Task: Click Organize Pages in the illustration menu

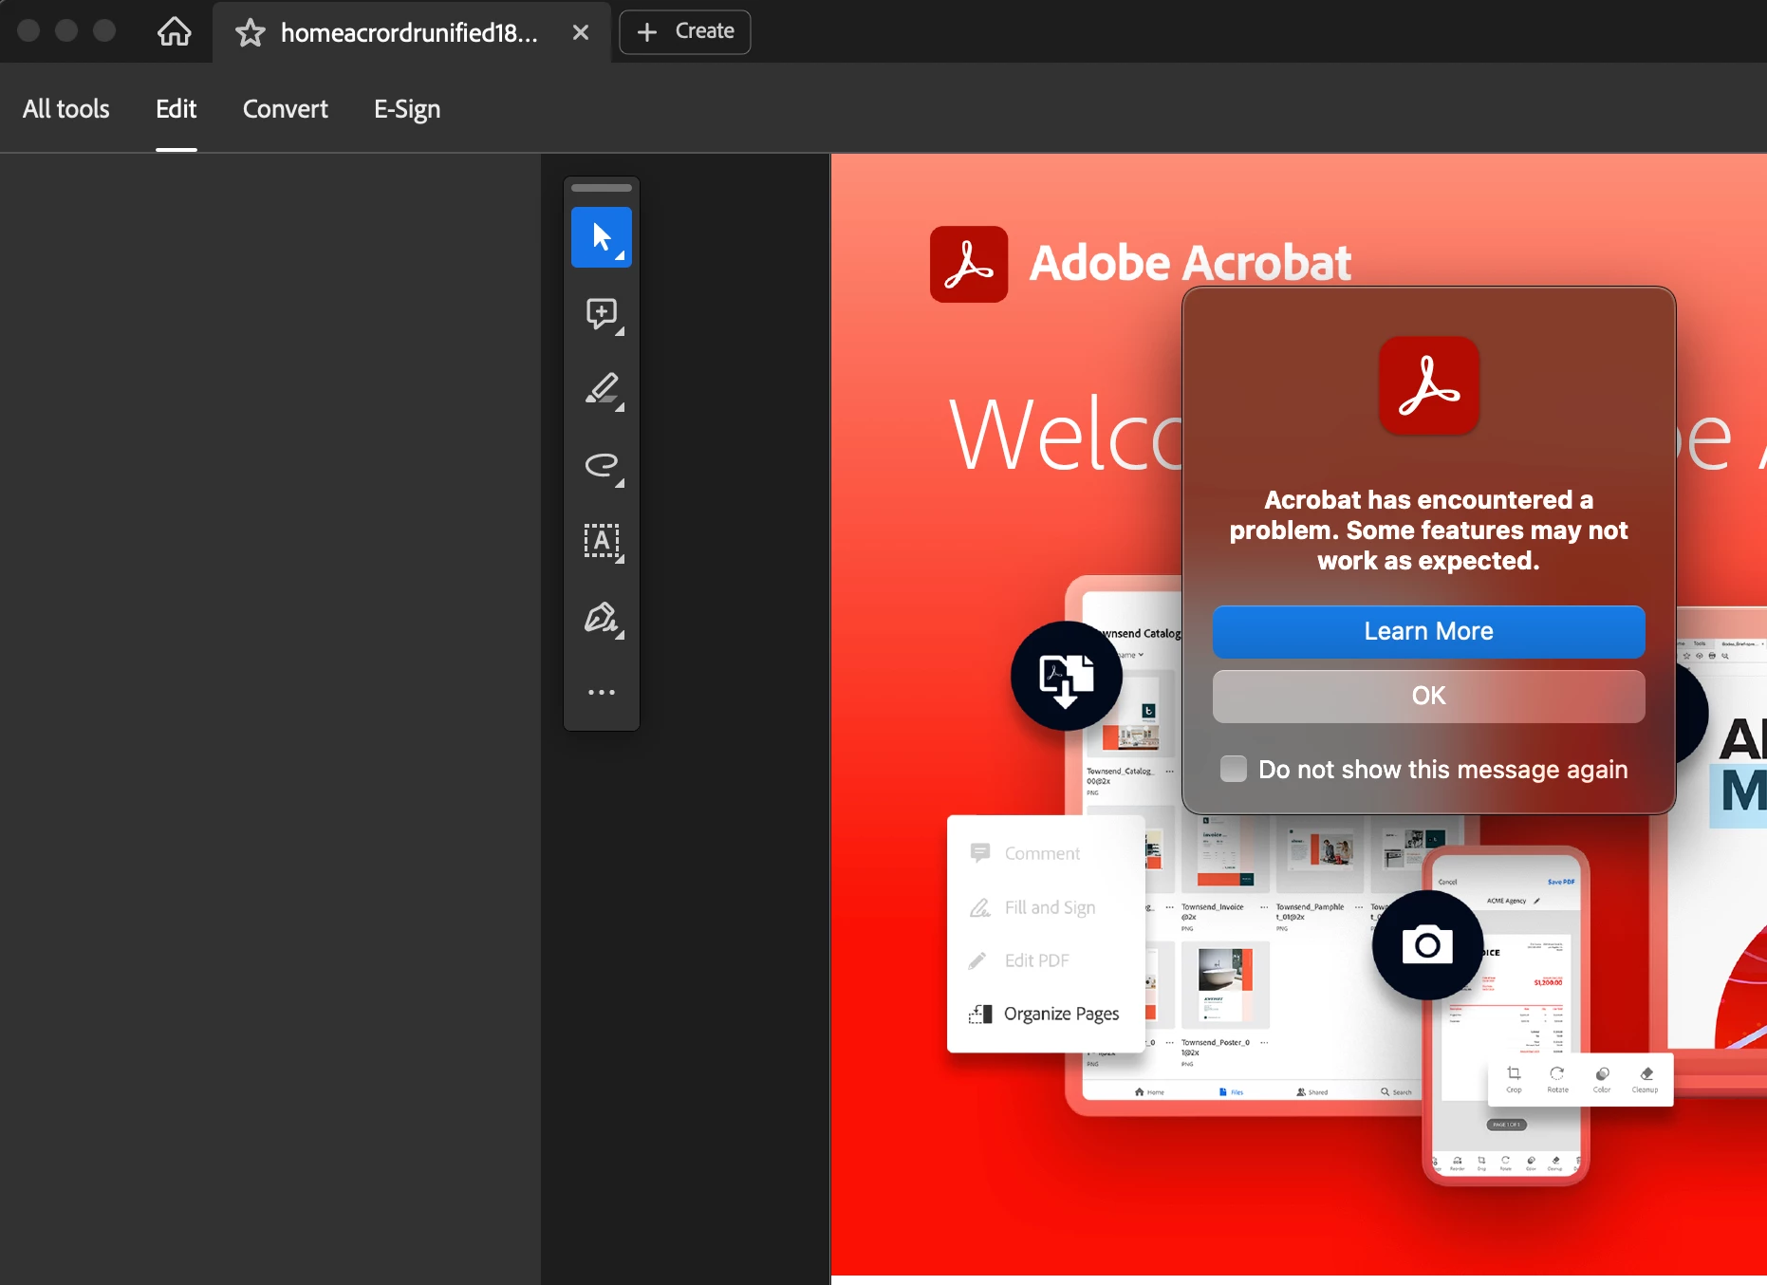Action: click(x=1044, y=1014)
